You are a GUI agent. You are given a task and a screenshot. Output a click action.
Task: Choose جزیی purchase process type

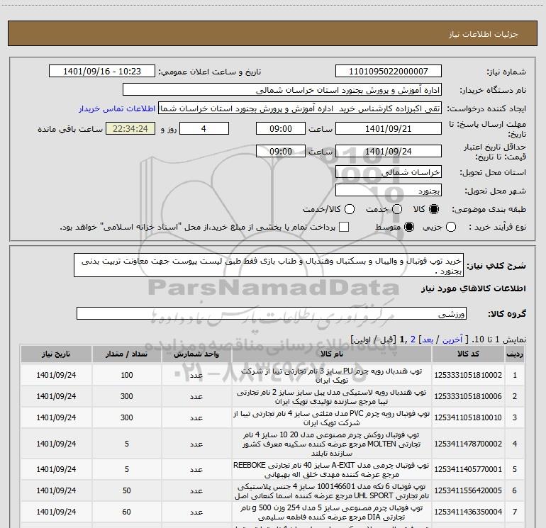(x=451, y=227)
